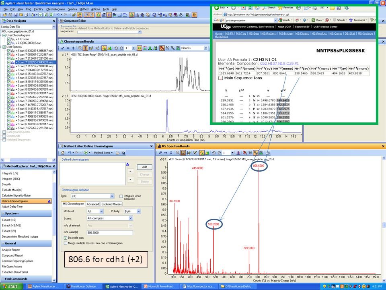This screenshot has height=290, width=386.
Task: Click the Save icon in main toolbar
Action: click(x=16, y=15)
